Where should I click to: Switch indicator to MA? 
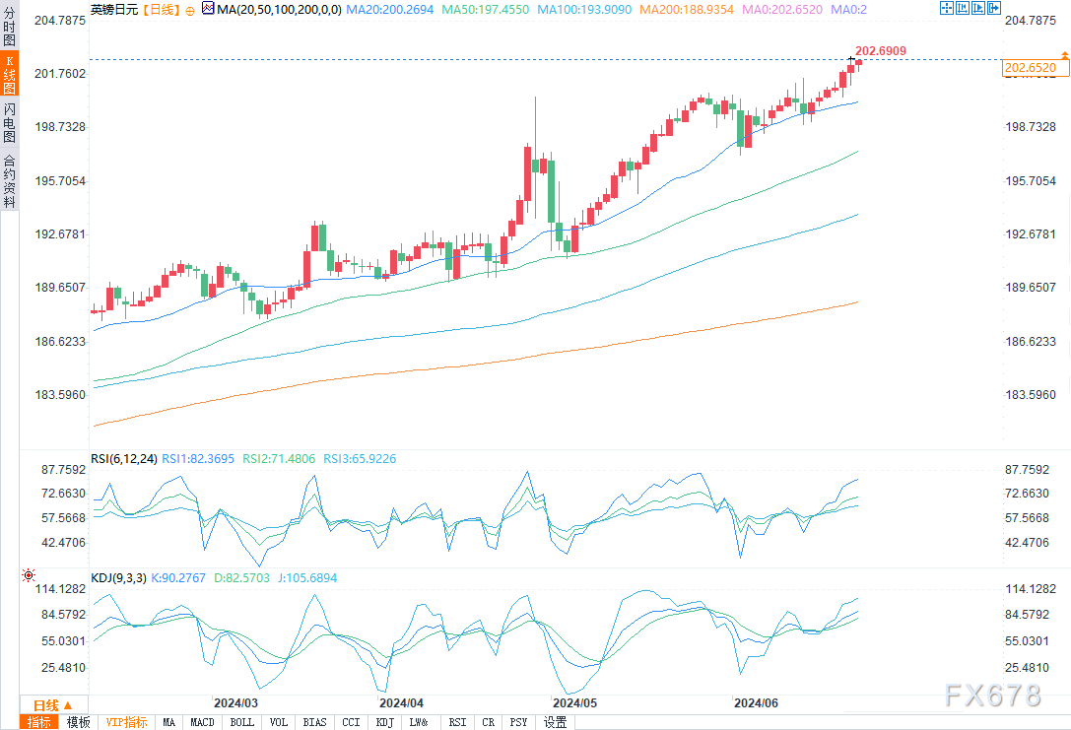click(168, 722)
